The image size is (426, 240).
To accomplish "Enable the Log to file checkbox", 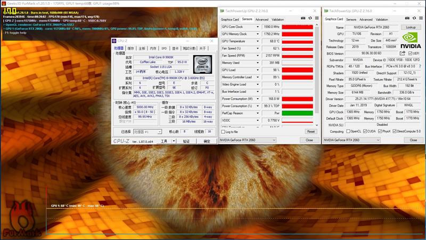I will click(223, 132).
